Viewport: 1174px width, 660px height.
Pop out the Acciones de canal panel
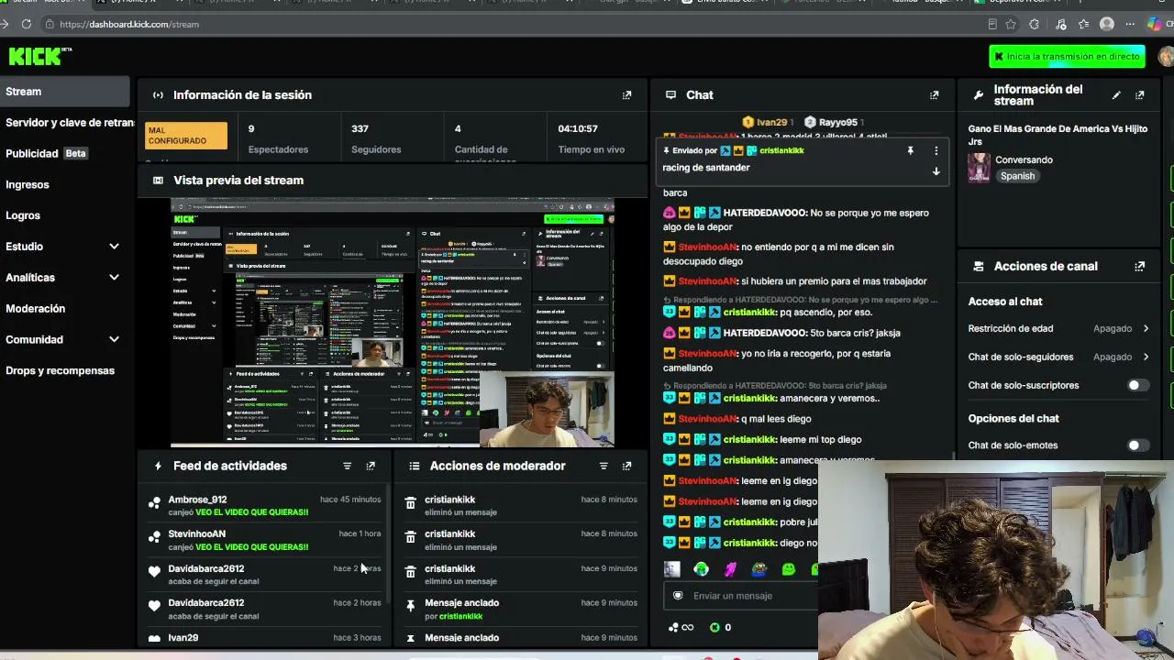click(1140, 267)
